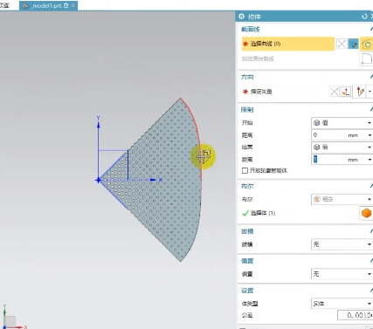Open the end distance 1 mm options arrow
This screenshot has height=329, width=373.
click(370, 160)
